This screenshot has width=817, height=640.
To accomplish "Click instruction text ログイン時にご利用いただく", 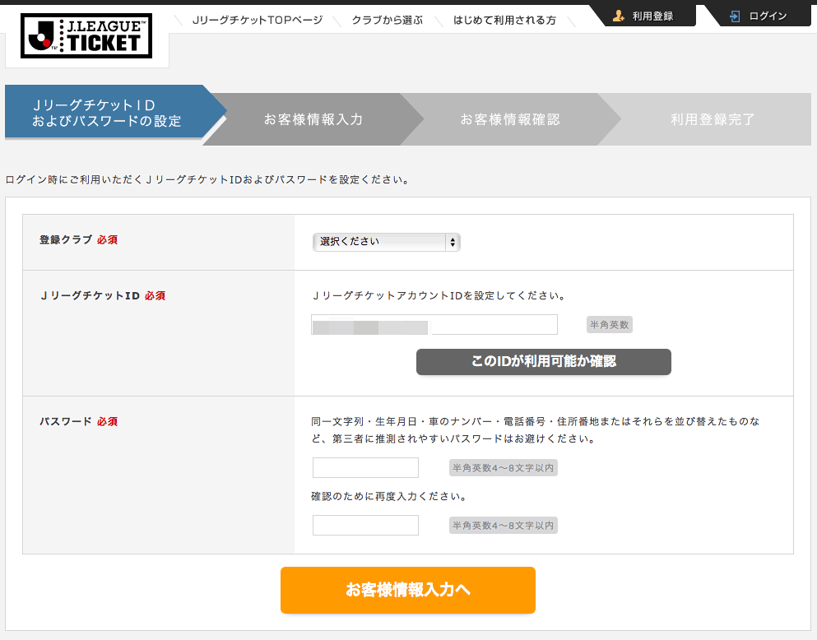I will (x=208, y=179).
